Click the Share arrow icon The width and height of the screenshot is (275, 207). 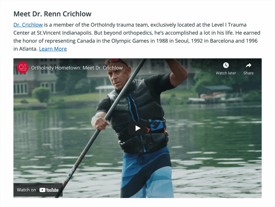click(248, 65)
